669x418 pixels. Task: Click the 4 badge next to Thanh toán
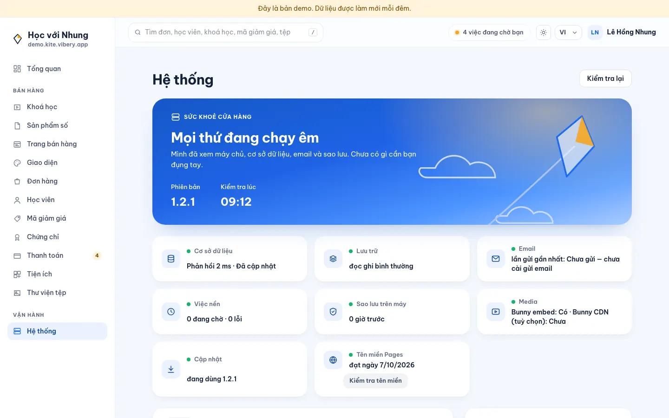[x=97, y=255]
